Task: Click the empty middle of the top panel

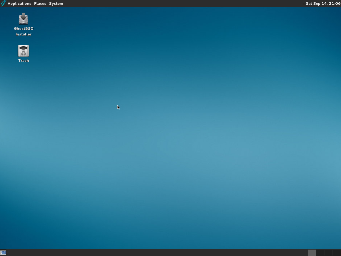Action: (x=183, y=3)
